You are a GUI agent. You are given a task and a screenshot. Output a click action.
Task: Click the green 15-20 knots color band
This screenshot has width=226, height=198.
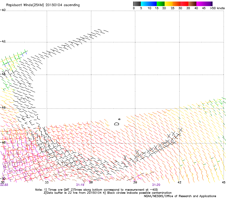pos(161,4)
